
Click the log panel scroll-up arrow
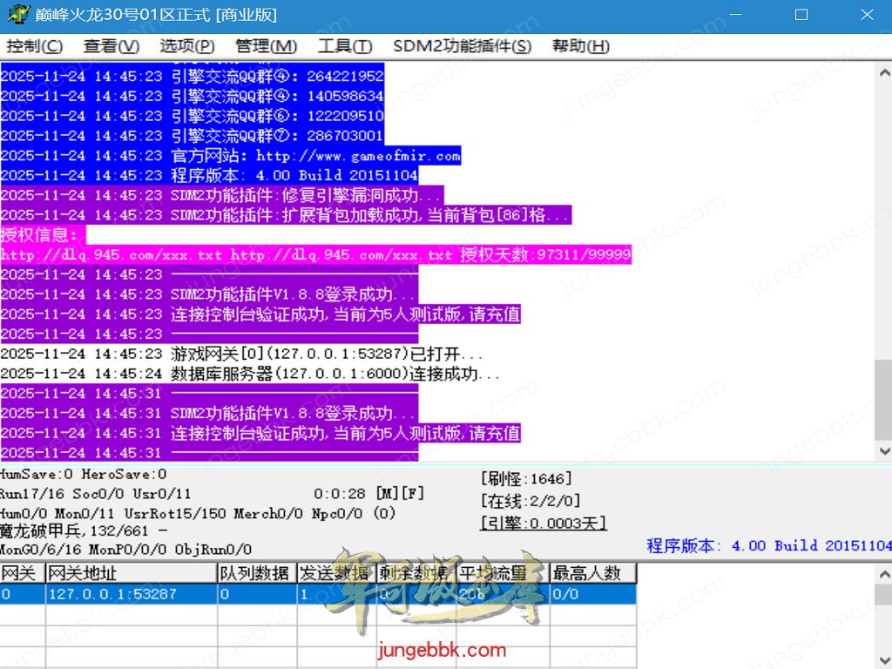click(883, 71)
